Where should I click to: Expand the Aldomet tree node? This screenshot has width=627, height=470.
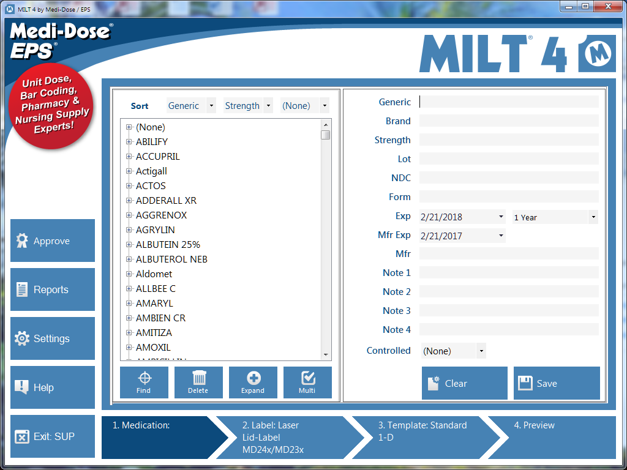tap(129, 274)
